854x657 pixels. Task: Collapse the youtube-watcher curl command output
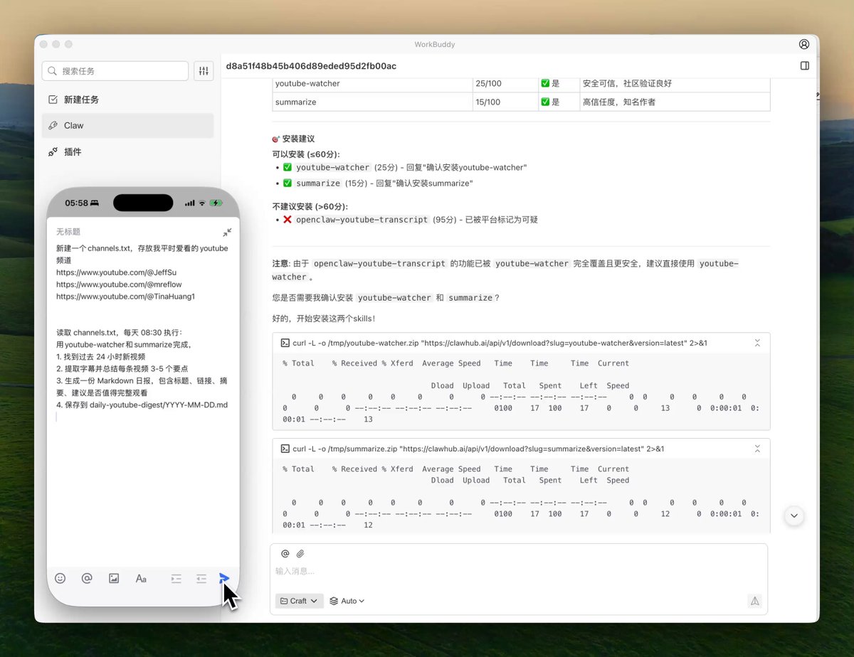[757, 343]
